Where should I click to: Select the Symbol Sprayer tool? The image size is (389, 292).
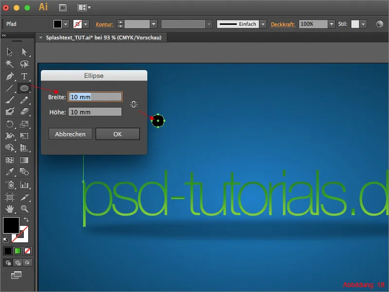(x=10, y=184)
